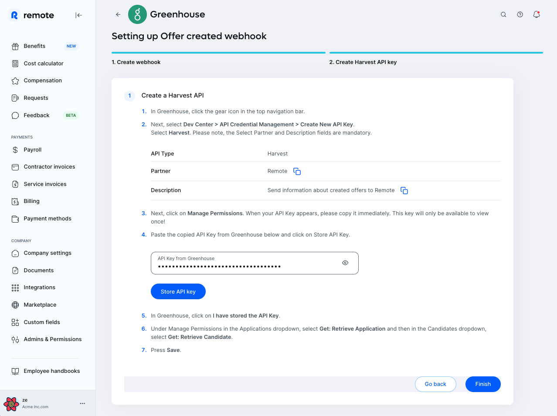Click the Go back button

pyautogui.click(x=435, y=384)
